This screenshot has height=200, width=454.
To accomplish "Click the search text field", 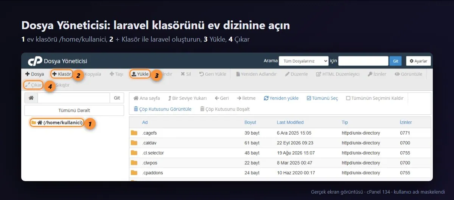I will pyautogui.click(x=363, y=61).
